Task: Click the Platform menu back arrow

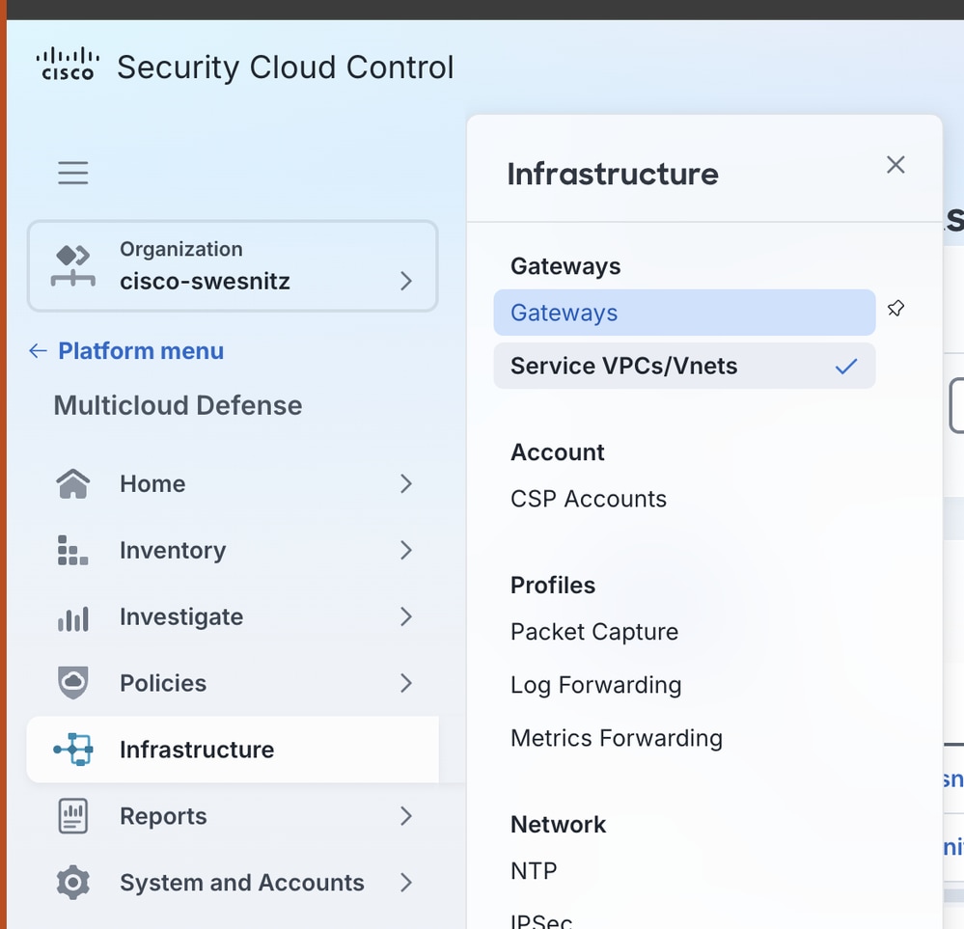Action: [39, 351]
